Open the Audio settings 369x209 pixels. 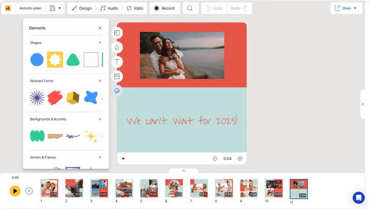[x=109, y=8]
